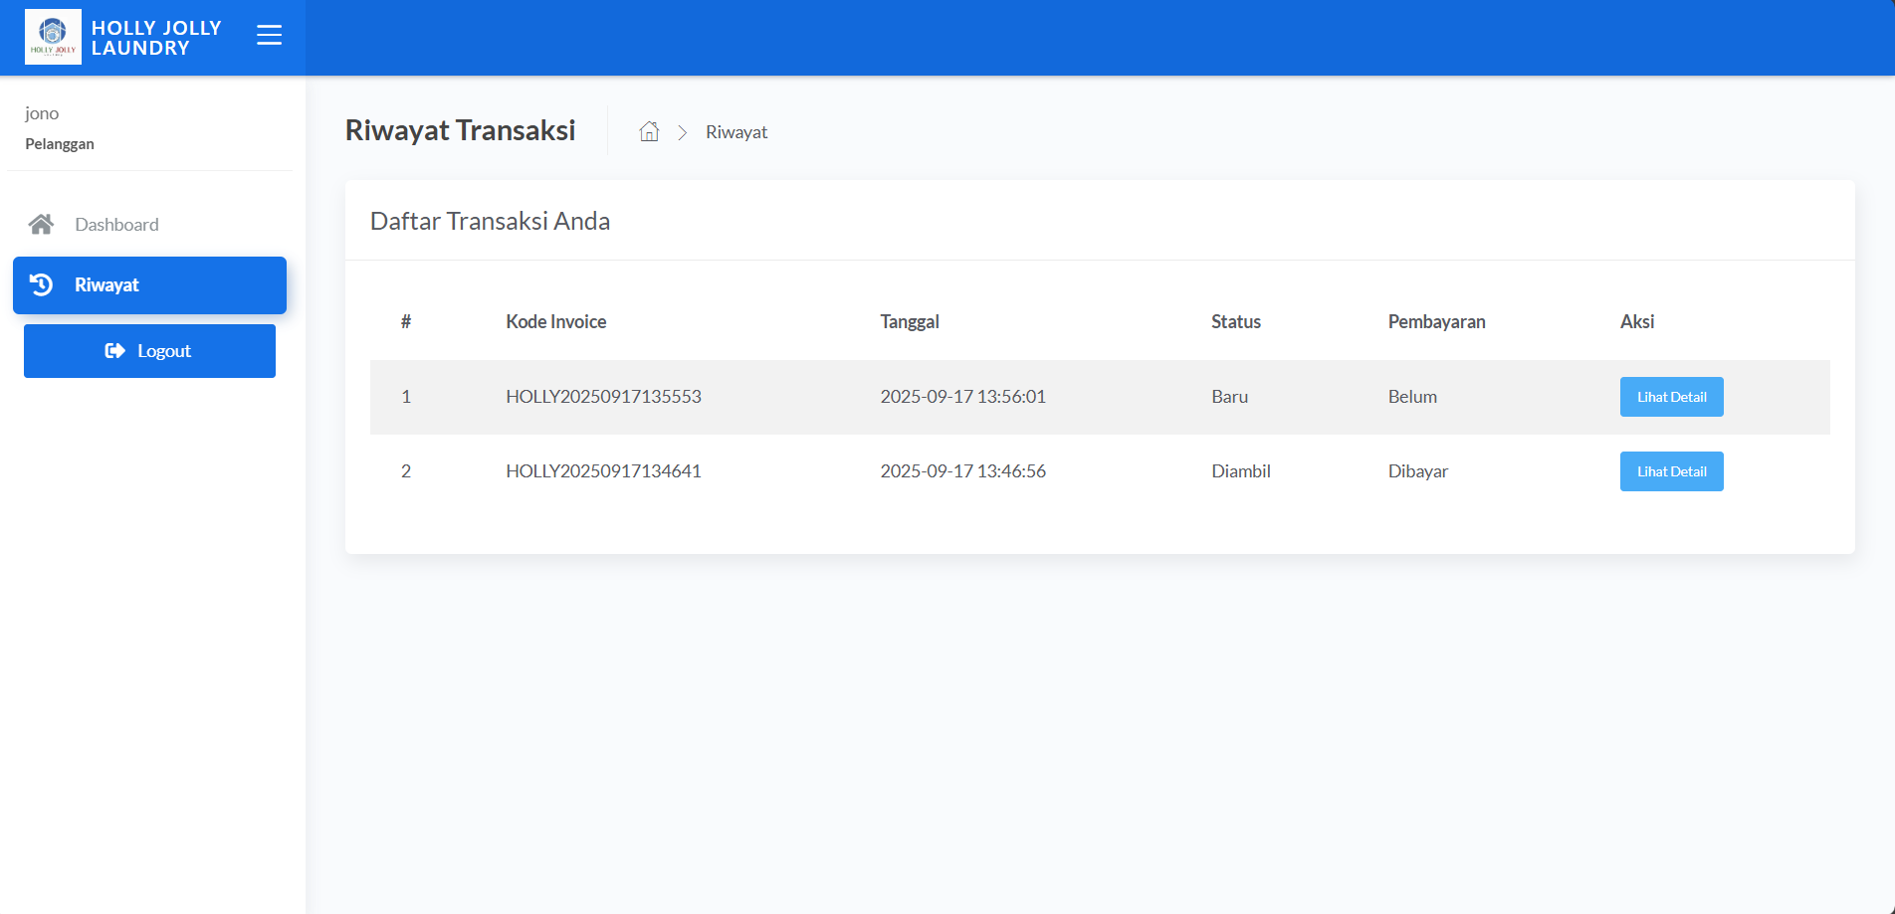Click the Tanggal column header
The width and height of the screenshot is (1895, 914).
tap(910, 322)
